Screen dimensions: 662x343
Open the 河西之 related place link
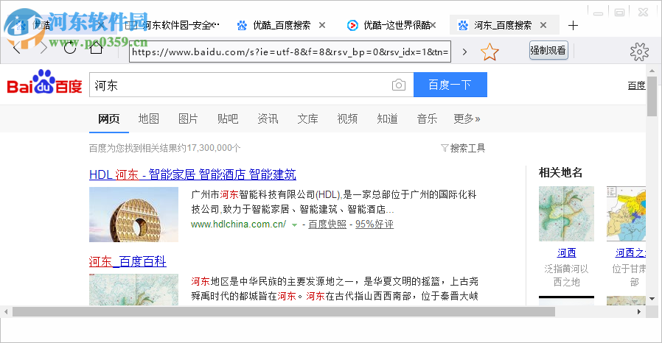coord(630,252)
